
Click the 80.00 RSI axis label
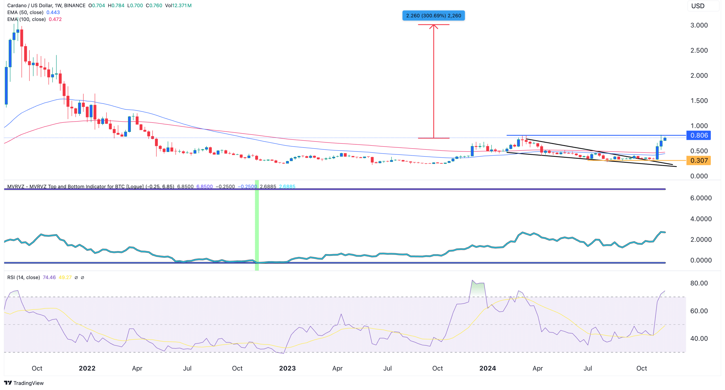(699, 283)
